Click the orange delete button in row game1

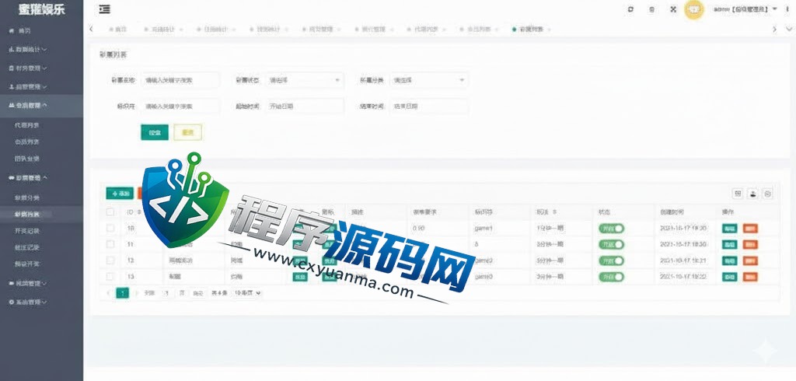pos(750,229)
